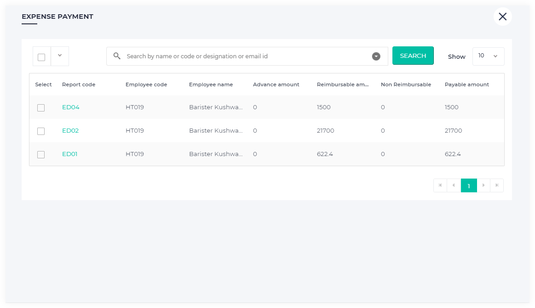Viewport: 535px width, 308px height.
Task: Open the Show 10 rows dropdown
Action: [488, 56]
